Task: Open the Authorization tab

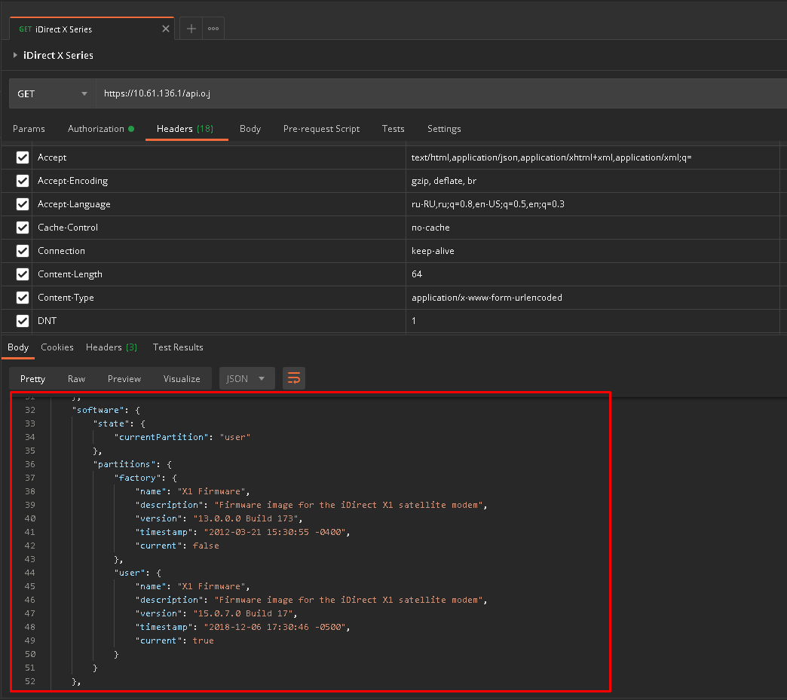Action: pyautogui.click(x=96, y=129)
